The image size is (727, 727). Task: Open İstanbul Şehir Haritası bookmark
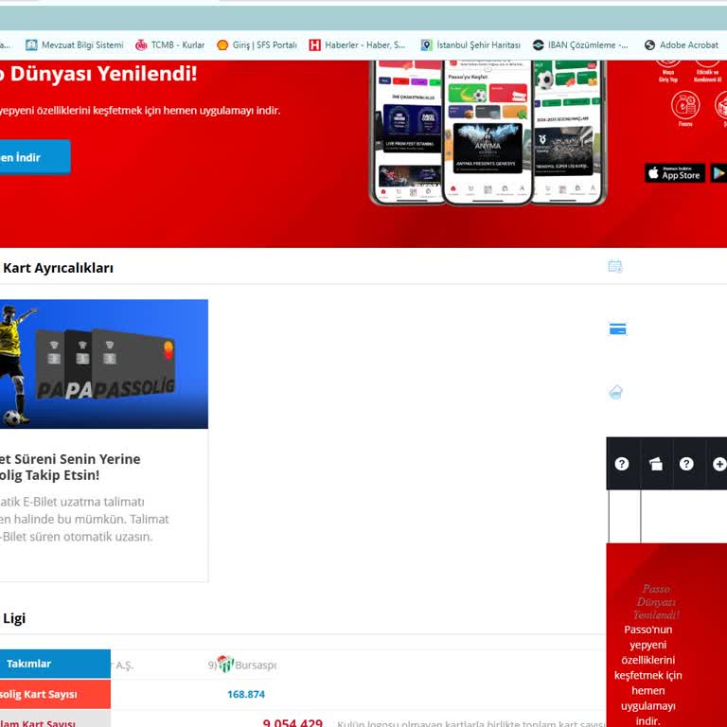[470, 45]
